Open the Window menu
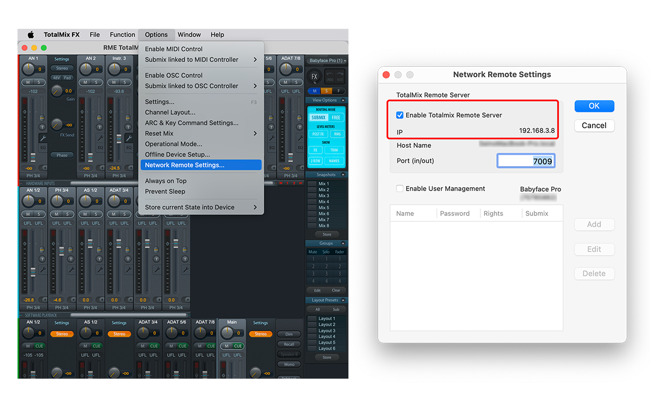Viewport: 650px width, 413px height. (x=189, y=35)
